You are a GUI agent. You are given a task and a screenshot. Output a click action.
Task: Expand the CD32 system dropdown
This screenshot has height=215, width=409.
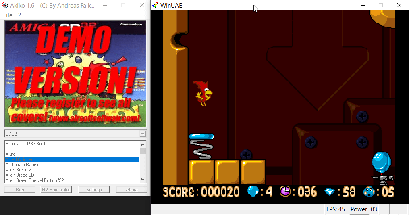(x=142, y=134)
